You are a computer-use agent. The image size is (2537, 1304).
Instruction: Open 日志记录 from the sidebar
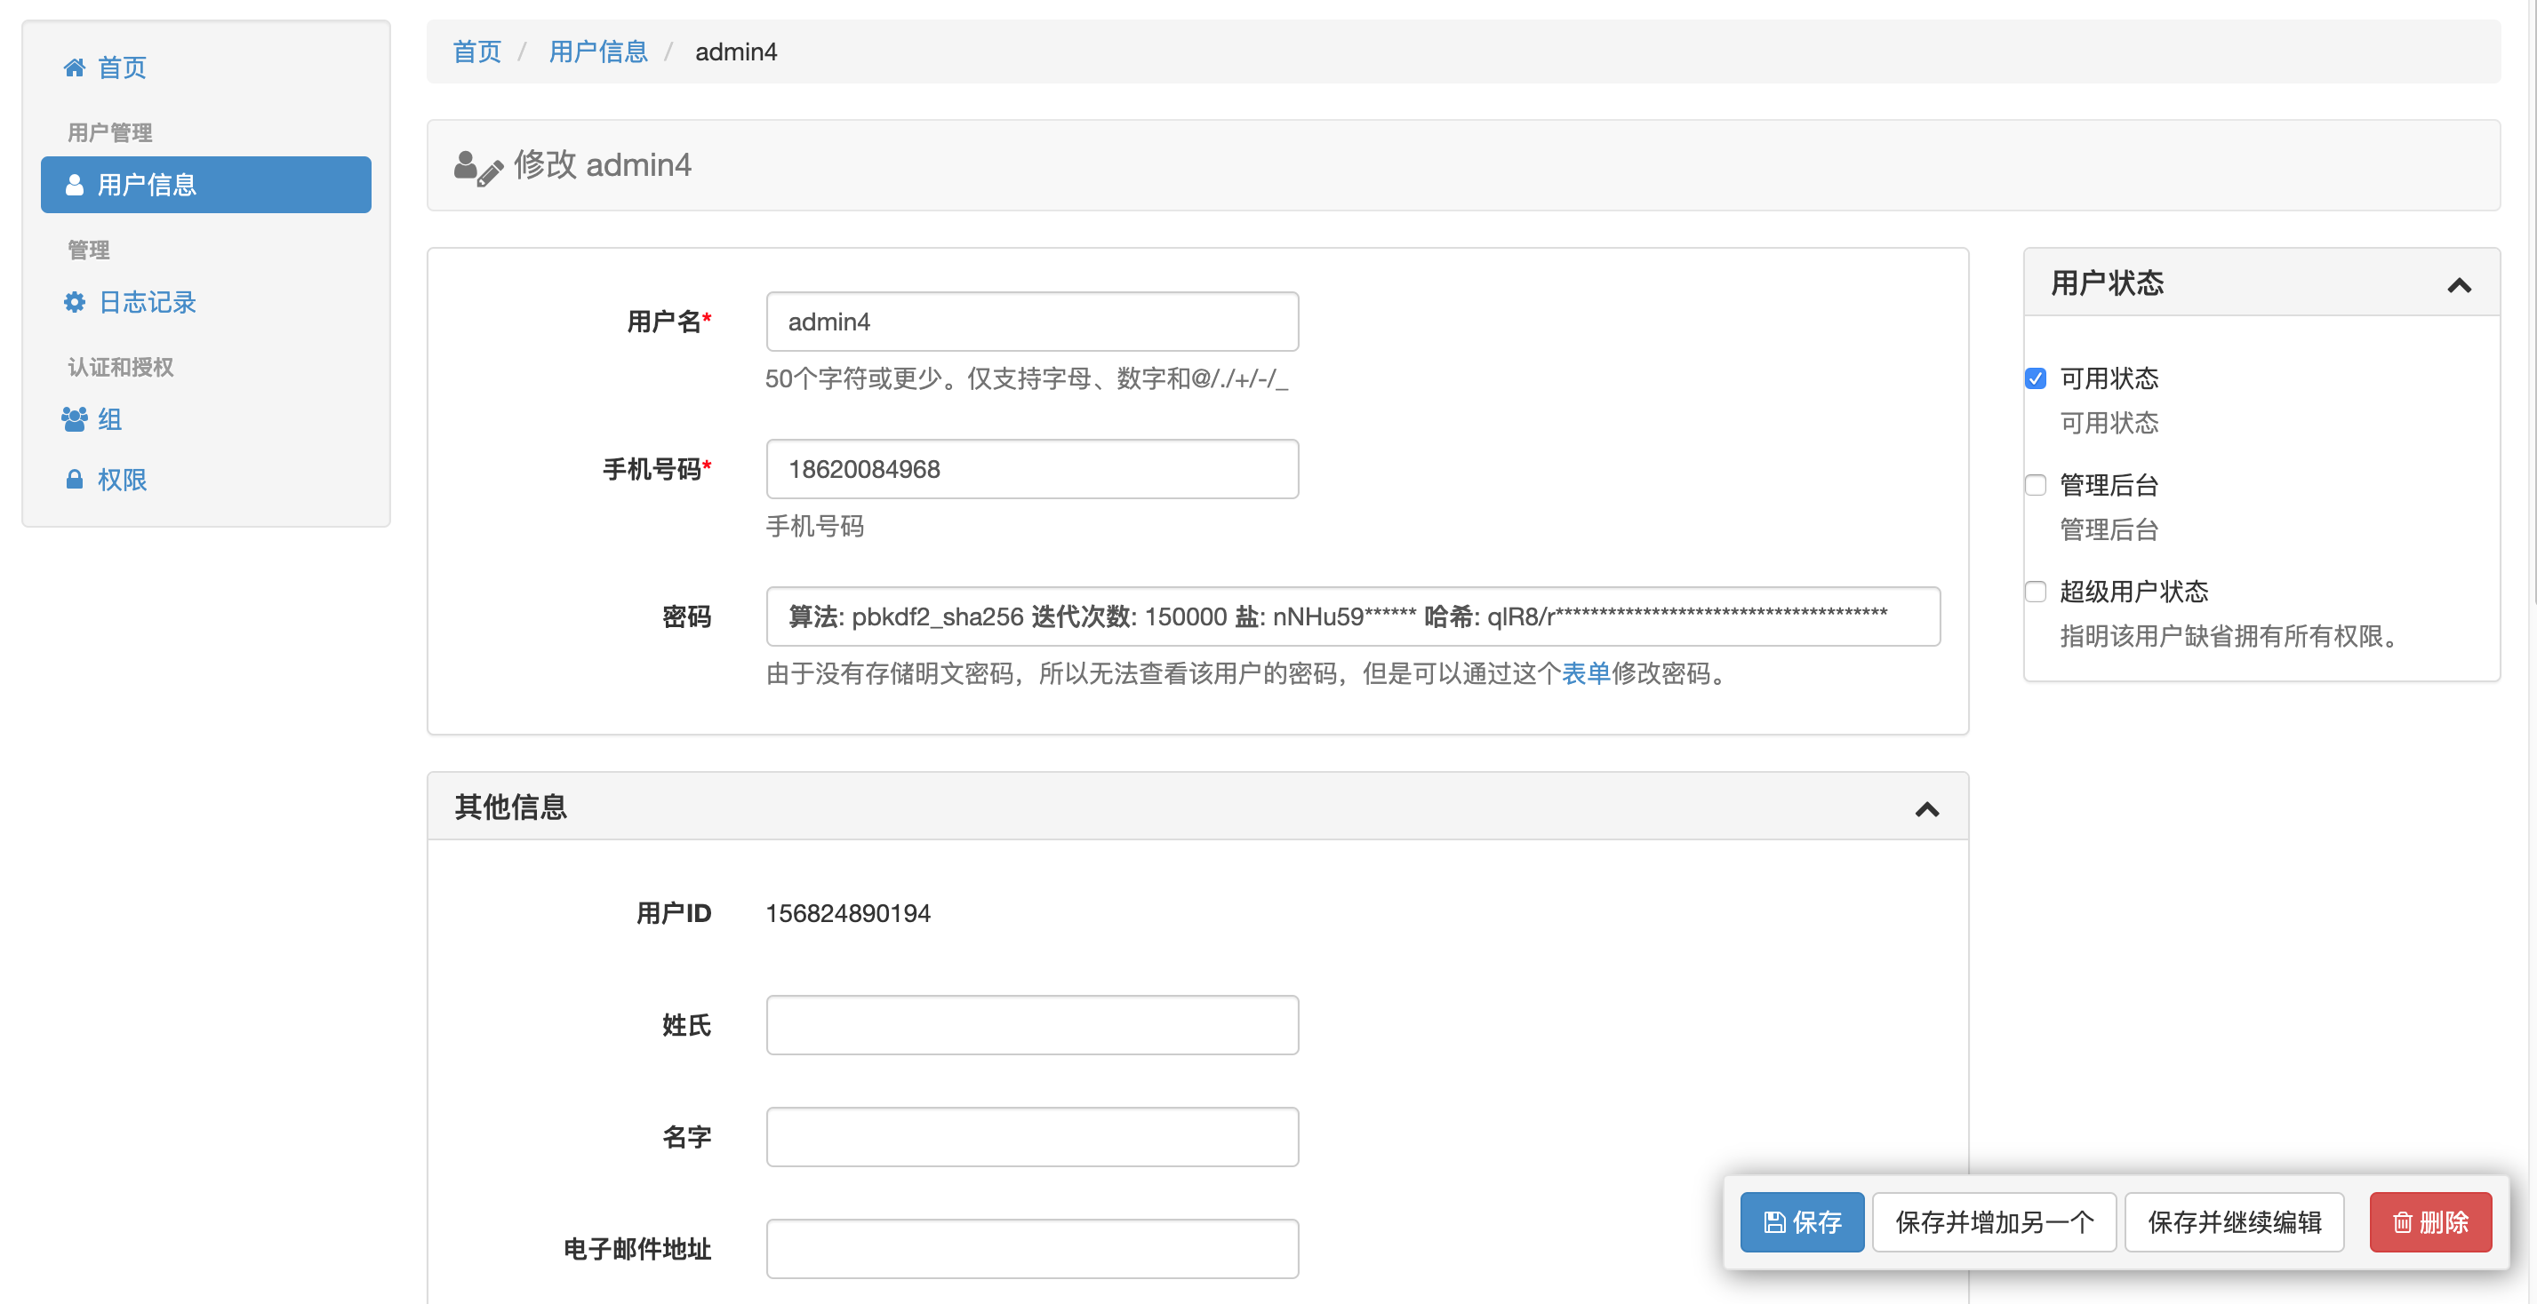149,302
